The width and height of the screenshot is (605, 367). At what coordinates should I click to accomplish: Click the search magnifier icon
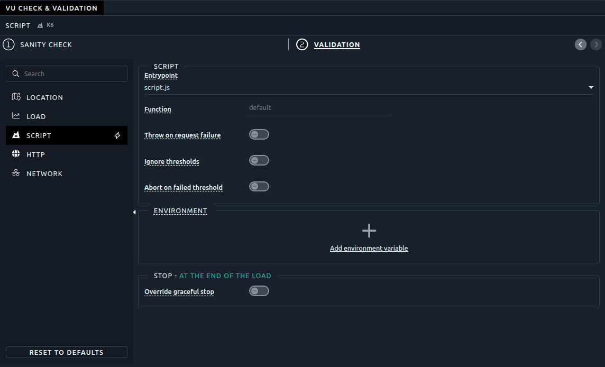click(16, 74)
